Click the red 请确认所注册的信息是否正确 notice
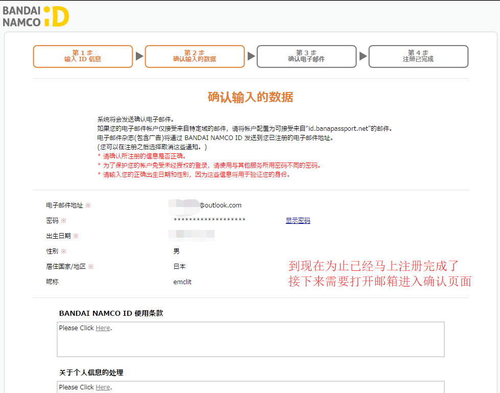This screenshot has width=500, height=393. pos(142,156)
